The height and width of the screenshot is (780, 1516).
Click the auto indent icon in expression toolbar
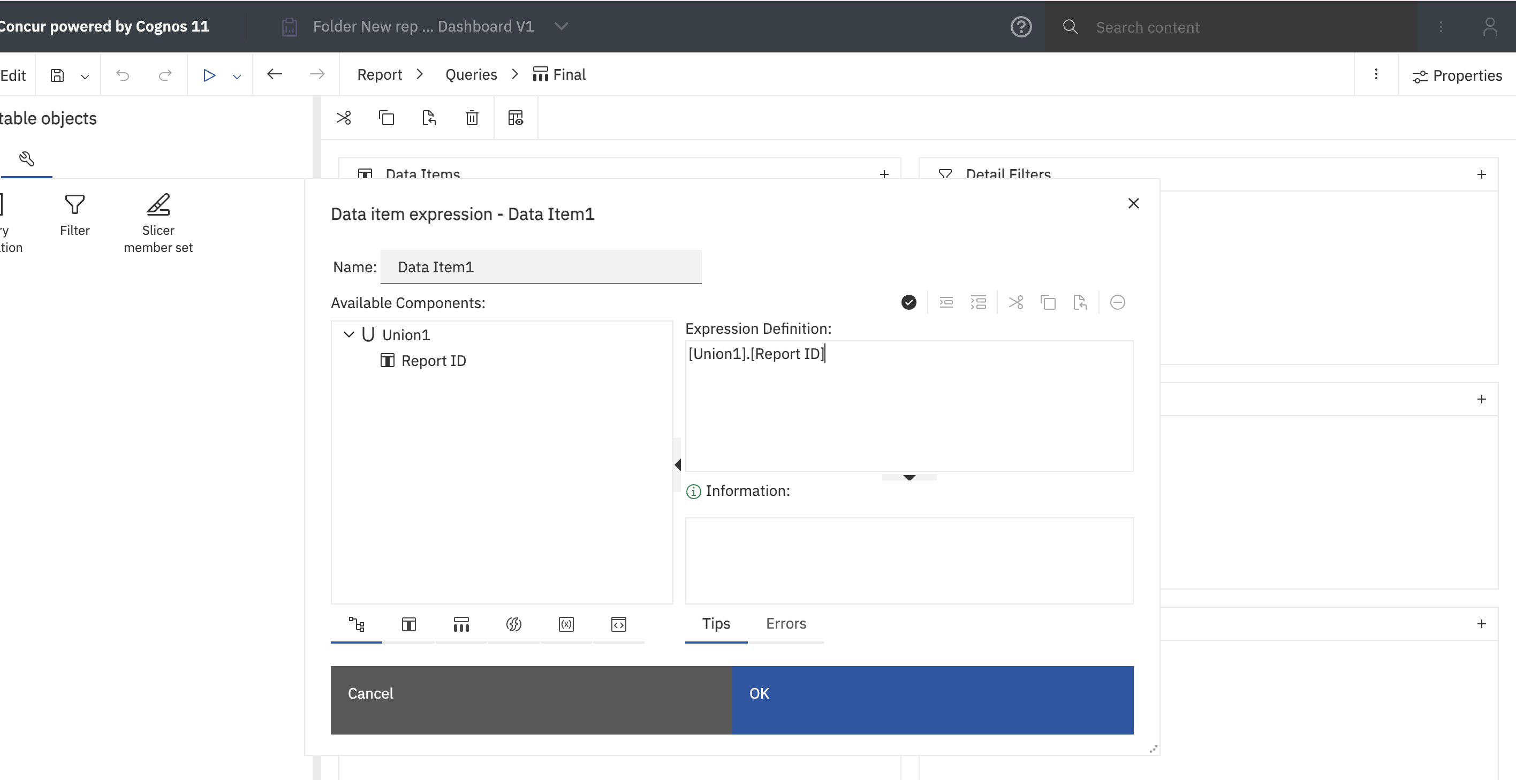tap(978, 302)
